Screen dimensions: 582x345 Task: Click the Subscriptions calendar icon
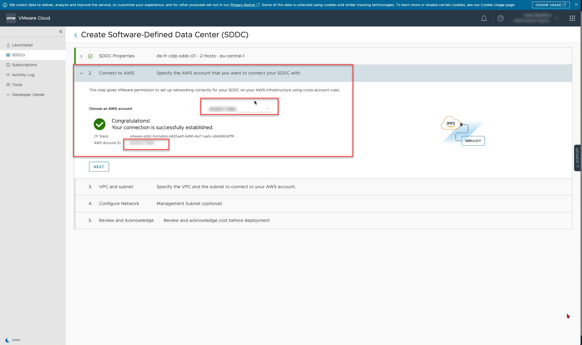[x=8, y=65]
